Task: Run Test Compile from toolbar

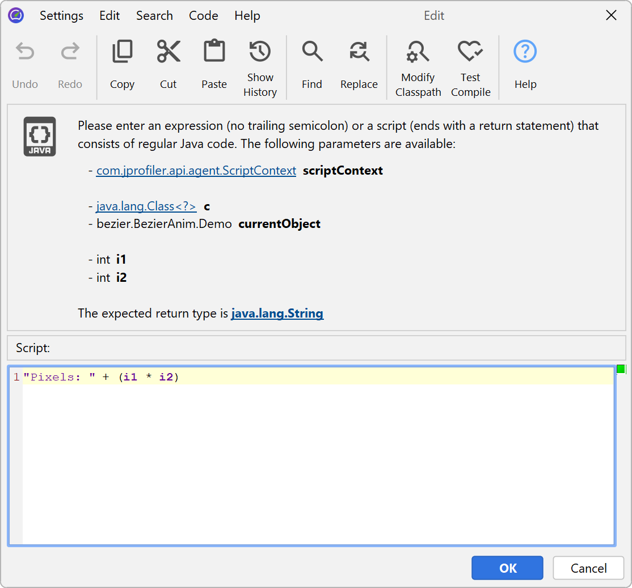Action: tap(470, 52)
